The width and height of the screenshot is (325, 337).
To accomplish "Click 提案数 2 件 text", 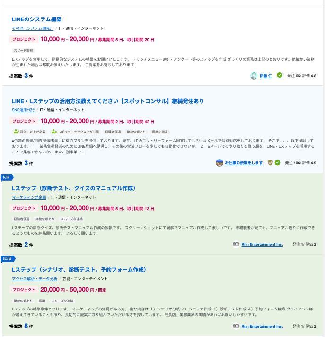I will coord(21,245).
